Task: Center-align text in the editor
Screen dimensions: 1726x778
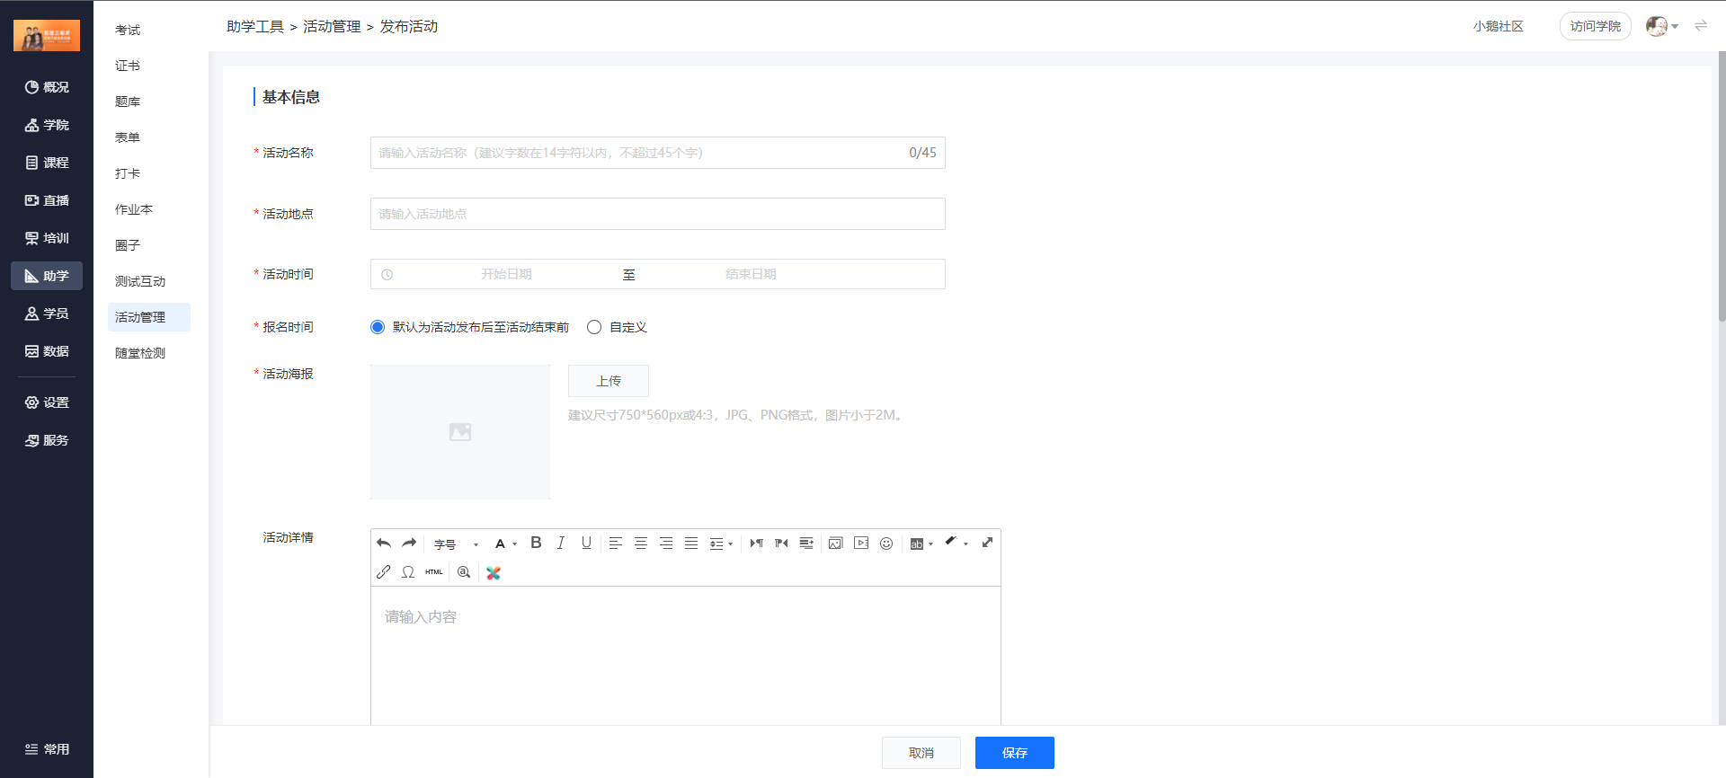Action: 641,544
